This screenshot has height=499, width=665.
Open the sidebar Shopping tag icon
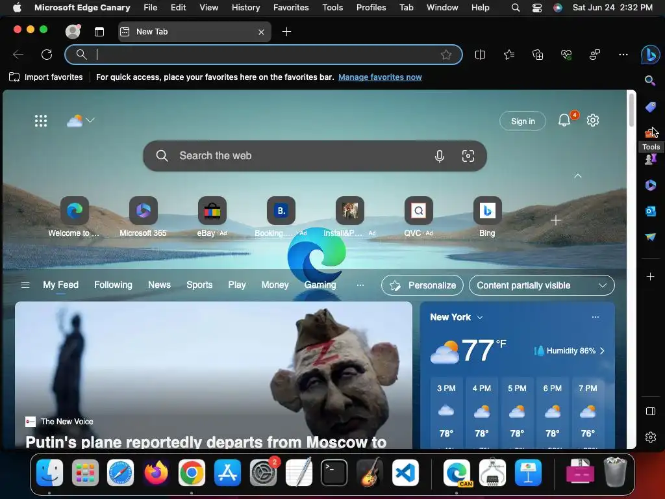tap(650, 107)
